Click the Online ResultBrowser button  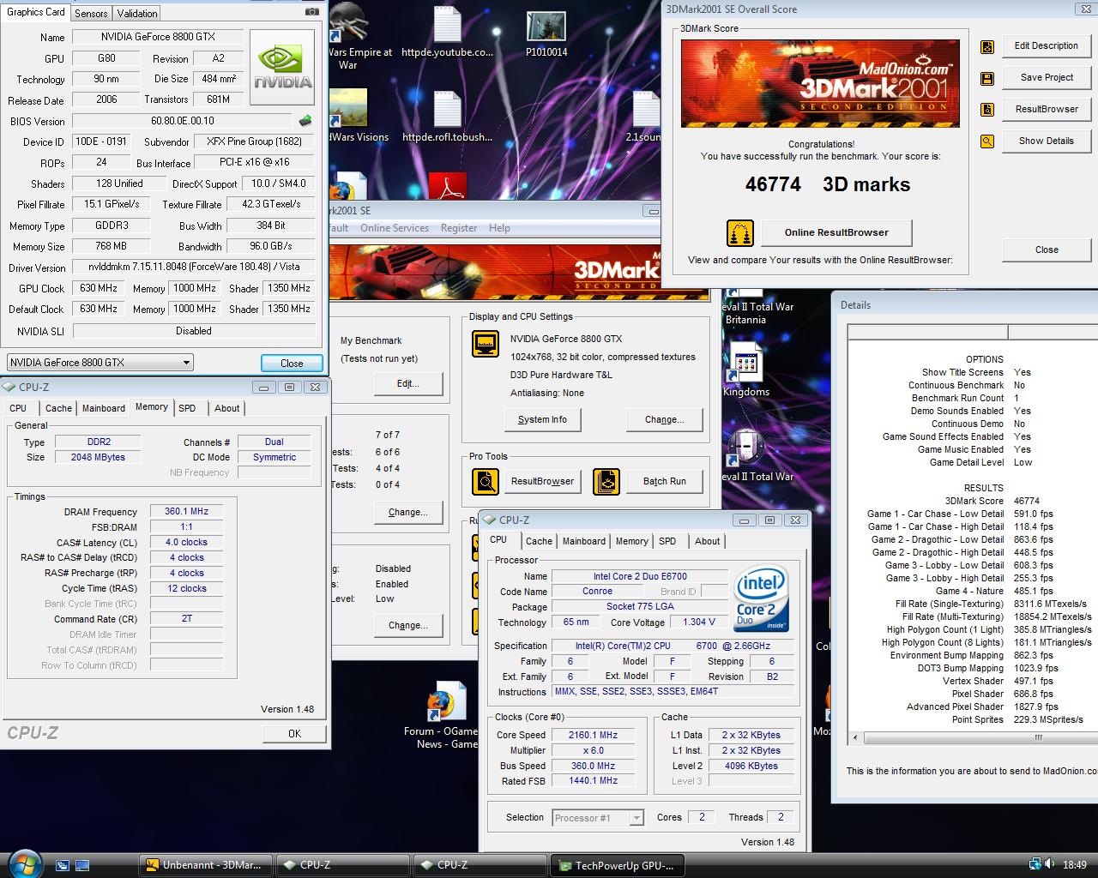click(836, 232)
